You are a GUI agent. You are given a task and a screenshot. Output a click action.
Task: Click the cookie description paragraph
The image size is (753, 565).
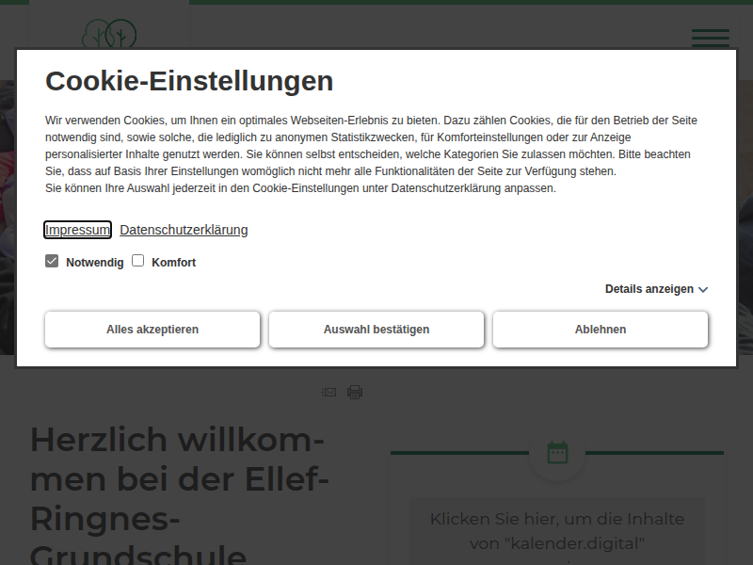372,153
